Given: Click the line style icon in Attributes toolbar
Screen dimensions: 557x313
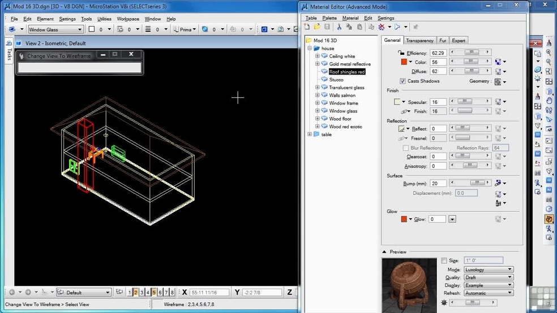Looking at the screenshot, I should 120,29.
